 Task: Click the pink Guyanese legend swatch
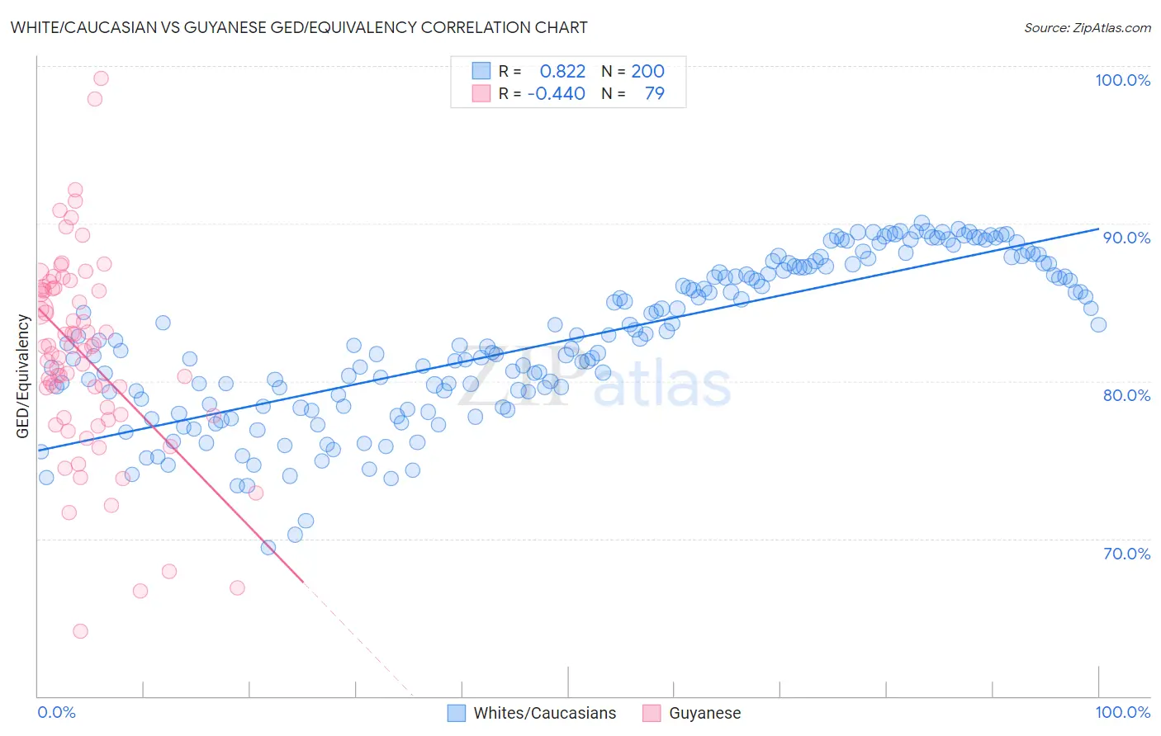[652, 713]
